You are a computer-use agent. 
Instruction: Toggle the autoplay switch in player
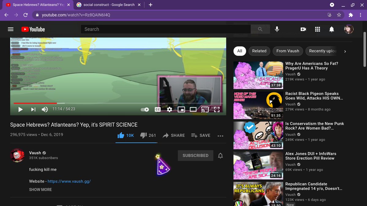[x=145, y=109]
